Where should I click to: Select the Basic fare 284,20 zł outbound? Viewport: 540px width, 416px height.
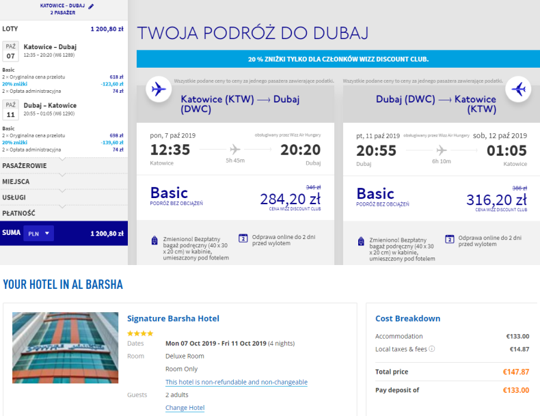pos(235,198)
